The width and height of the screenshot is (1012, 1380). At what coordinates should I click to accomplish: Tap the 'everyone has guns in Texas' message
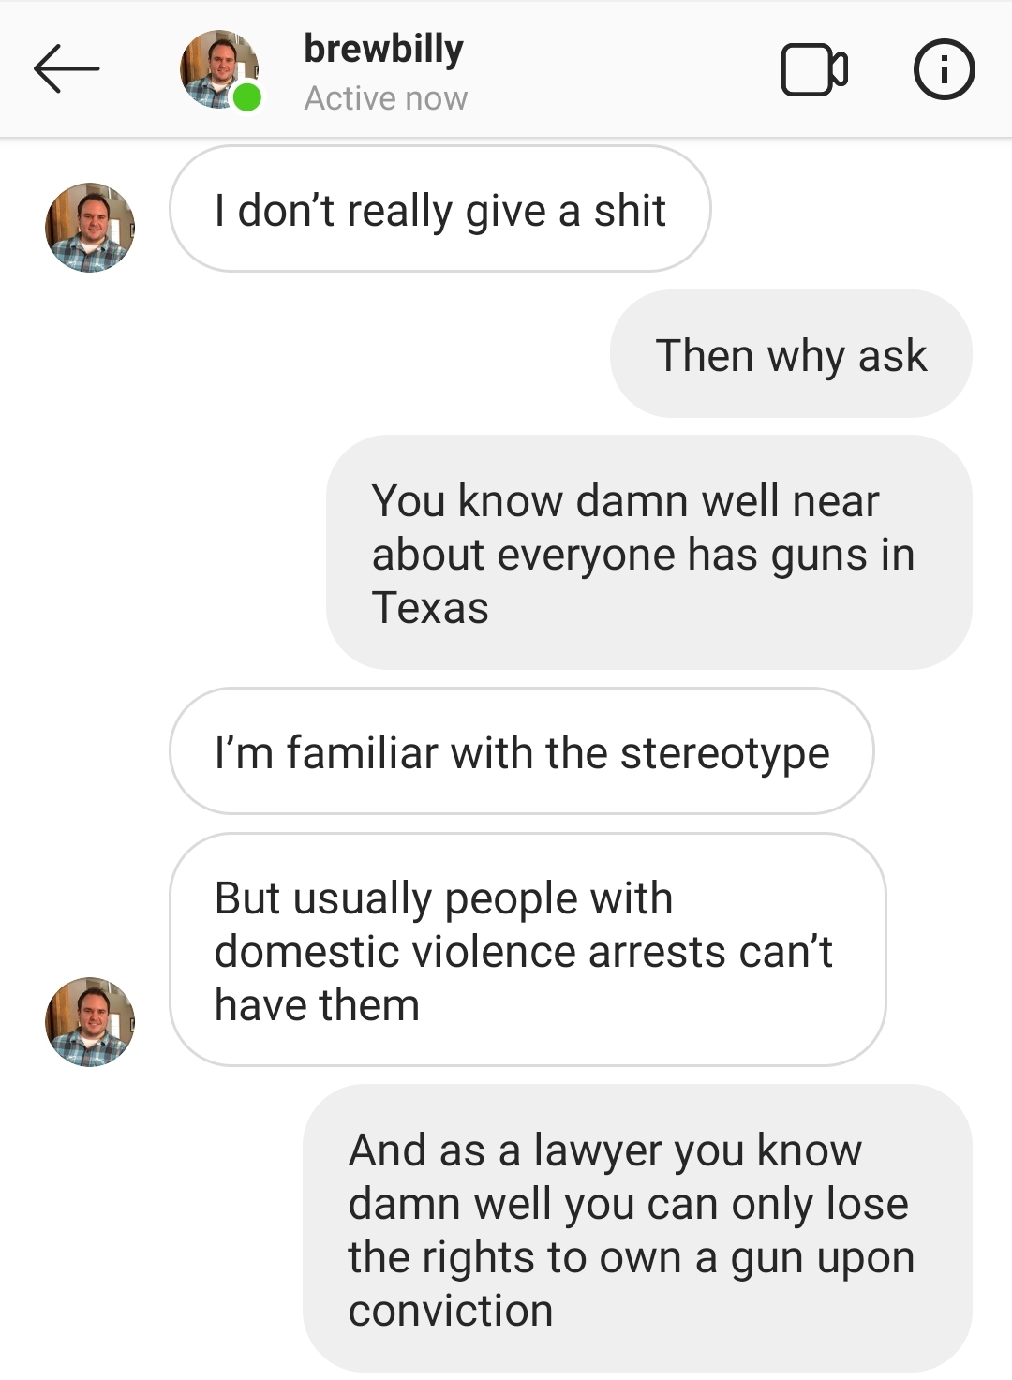649,553
